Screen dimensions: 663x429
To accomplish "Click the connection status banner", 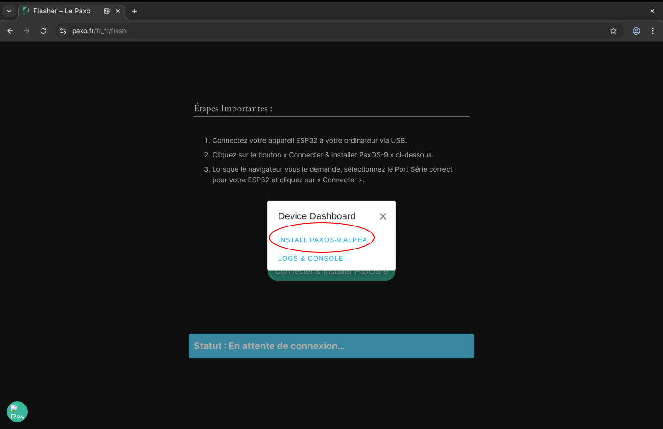I will (331, 346).
